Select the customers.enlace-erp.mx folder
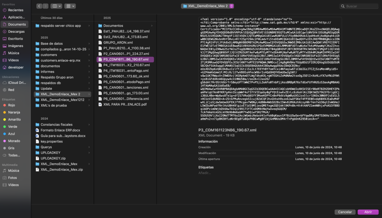Viewport: 382px width, 218px height. coord(63,61)
